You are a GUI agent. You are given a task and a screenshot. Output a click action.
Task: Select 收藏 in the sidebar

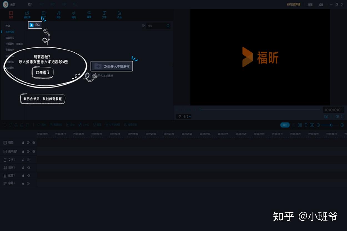coord(8,26)
